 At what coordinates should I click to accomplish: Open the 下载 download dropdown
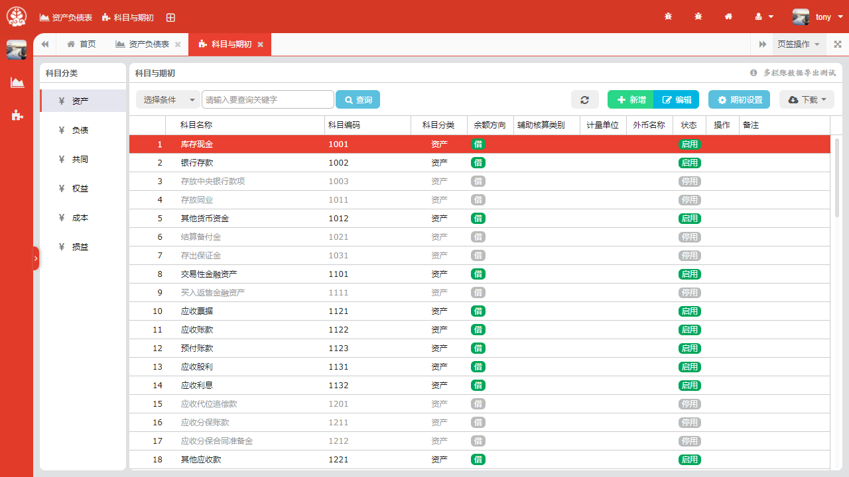805,99
